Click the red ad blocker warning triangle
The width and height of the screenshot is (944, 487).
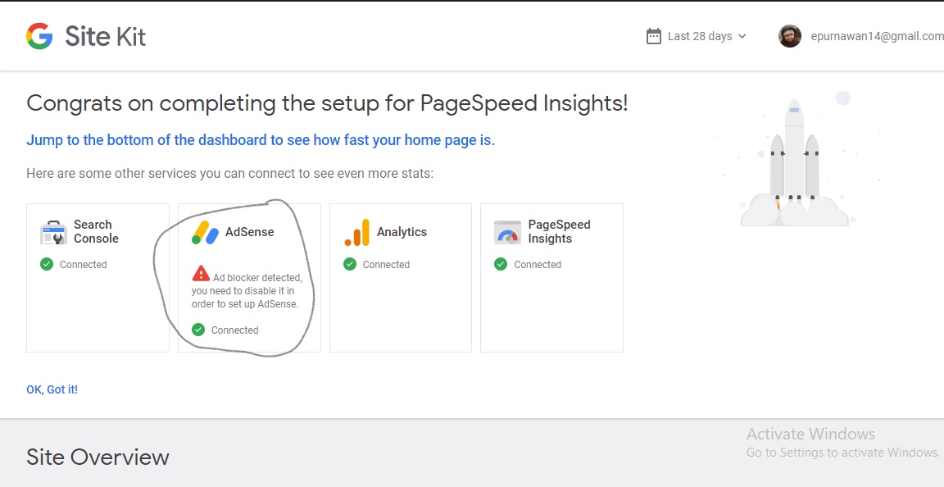click(201, 274)
